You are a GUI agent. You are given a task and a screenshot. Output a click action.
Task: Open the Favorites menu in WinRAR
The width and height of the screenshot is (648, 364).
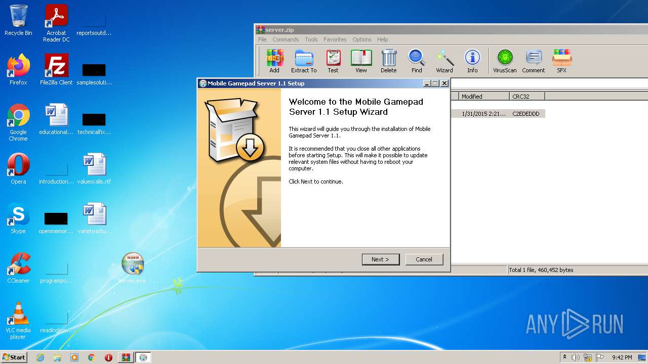[335, 39]
